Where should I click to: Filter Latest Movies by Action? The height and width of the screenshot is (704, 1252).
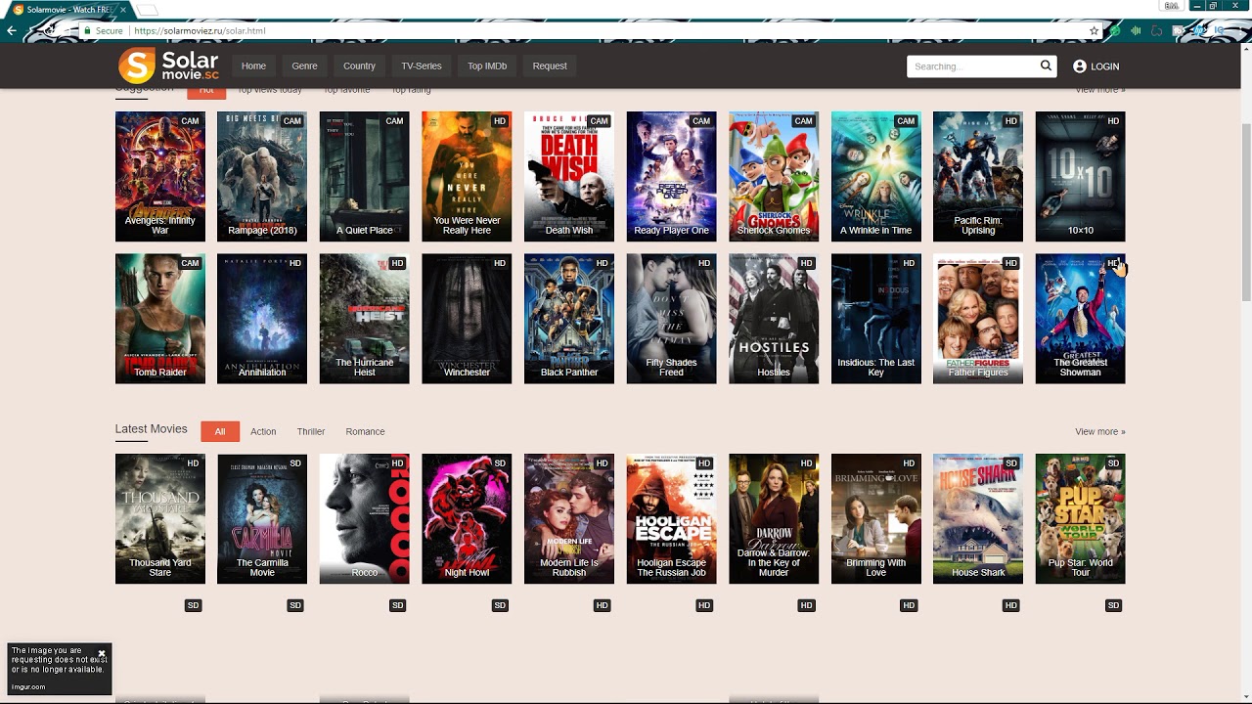263,431
